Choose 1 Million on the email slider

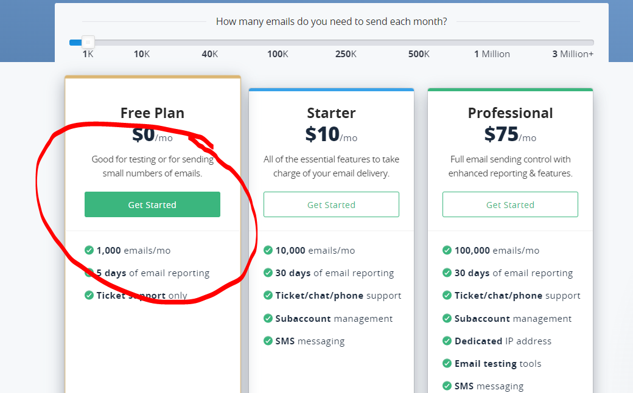click(492, 43)
